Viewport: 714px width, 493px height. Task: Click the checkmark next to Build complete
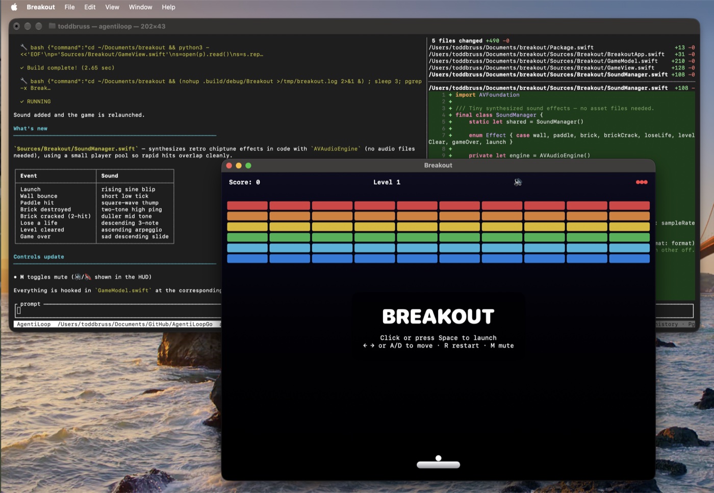point(22,68)
